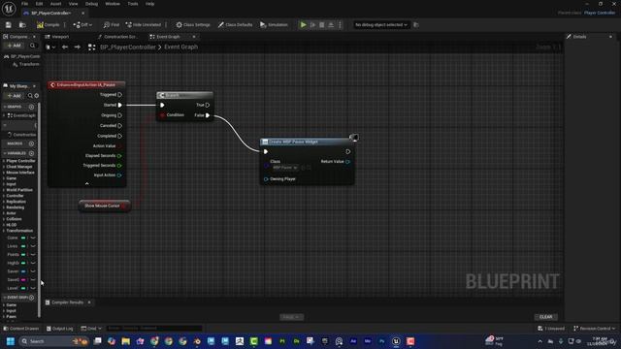Click the add macro plus icon
The width and height of the screenshot is (621, 349).
[x=31, y=143]
